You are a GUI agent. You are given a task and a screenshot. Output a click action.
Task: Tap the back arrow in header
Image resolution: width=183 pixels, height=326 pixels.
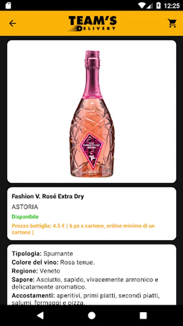[x=13, y=23]
